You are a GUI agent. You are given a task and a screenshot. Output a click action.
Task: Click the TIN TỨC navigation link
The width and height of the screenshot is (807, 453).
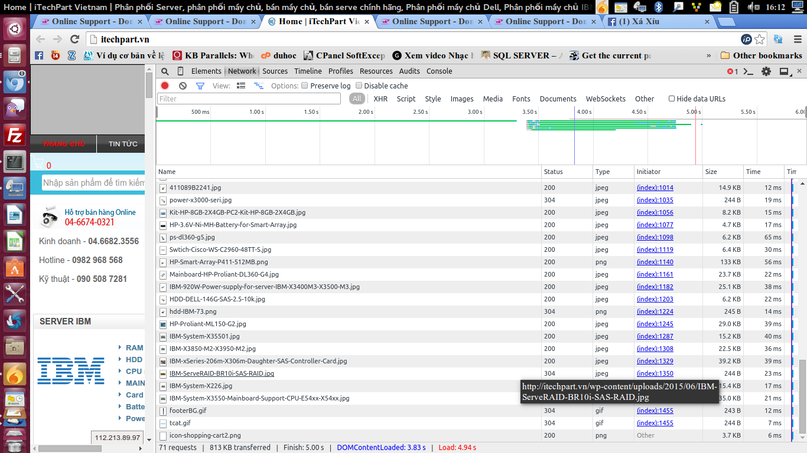click(123, 144)
